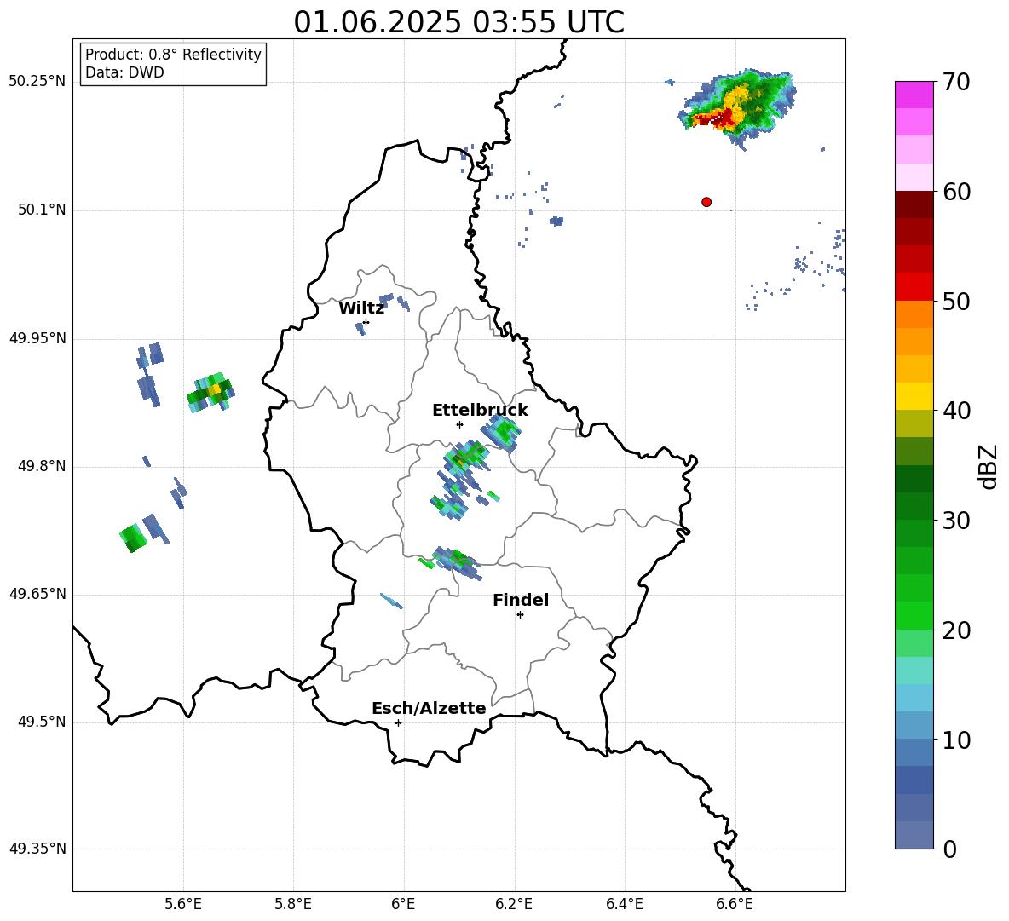Click the colorbar value 0
The width and height of the screenshot is (1009, 921).
point(950,849)
